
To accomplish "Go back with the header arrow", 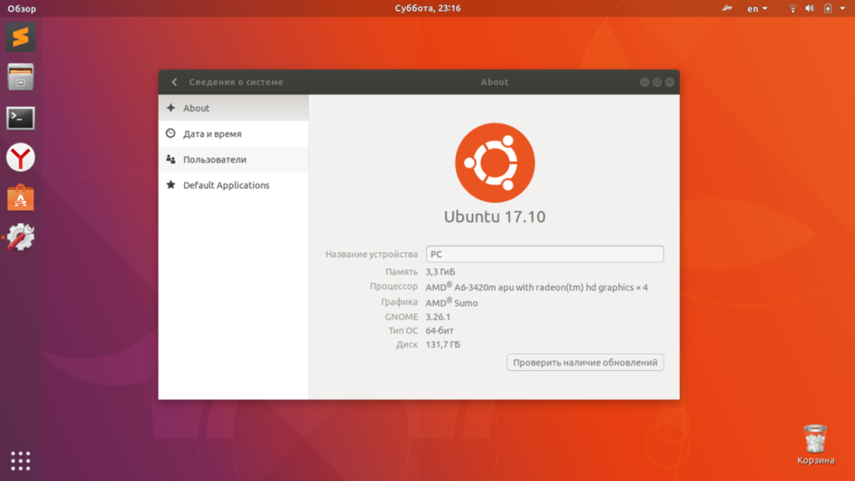I will [175, 82].
